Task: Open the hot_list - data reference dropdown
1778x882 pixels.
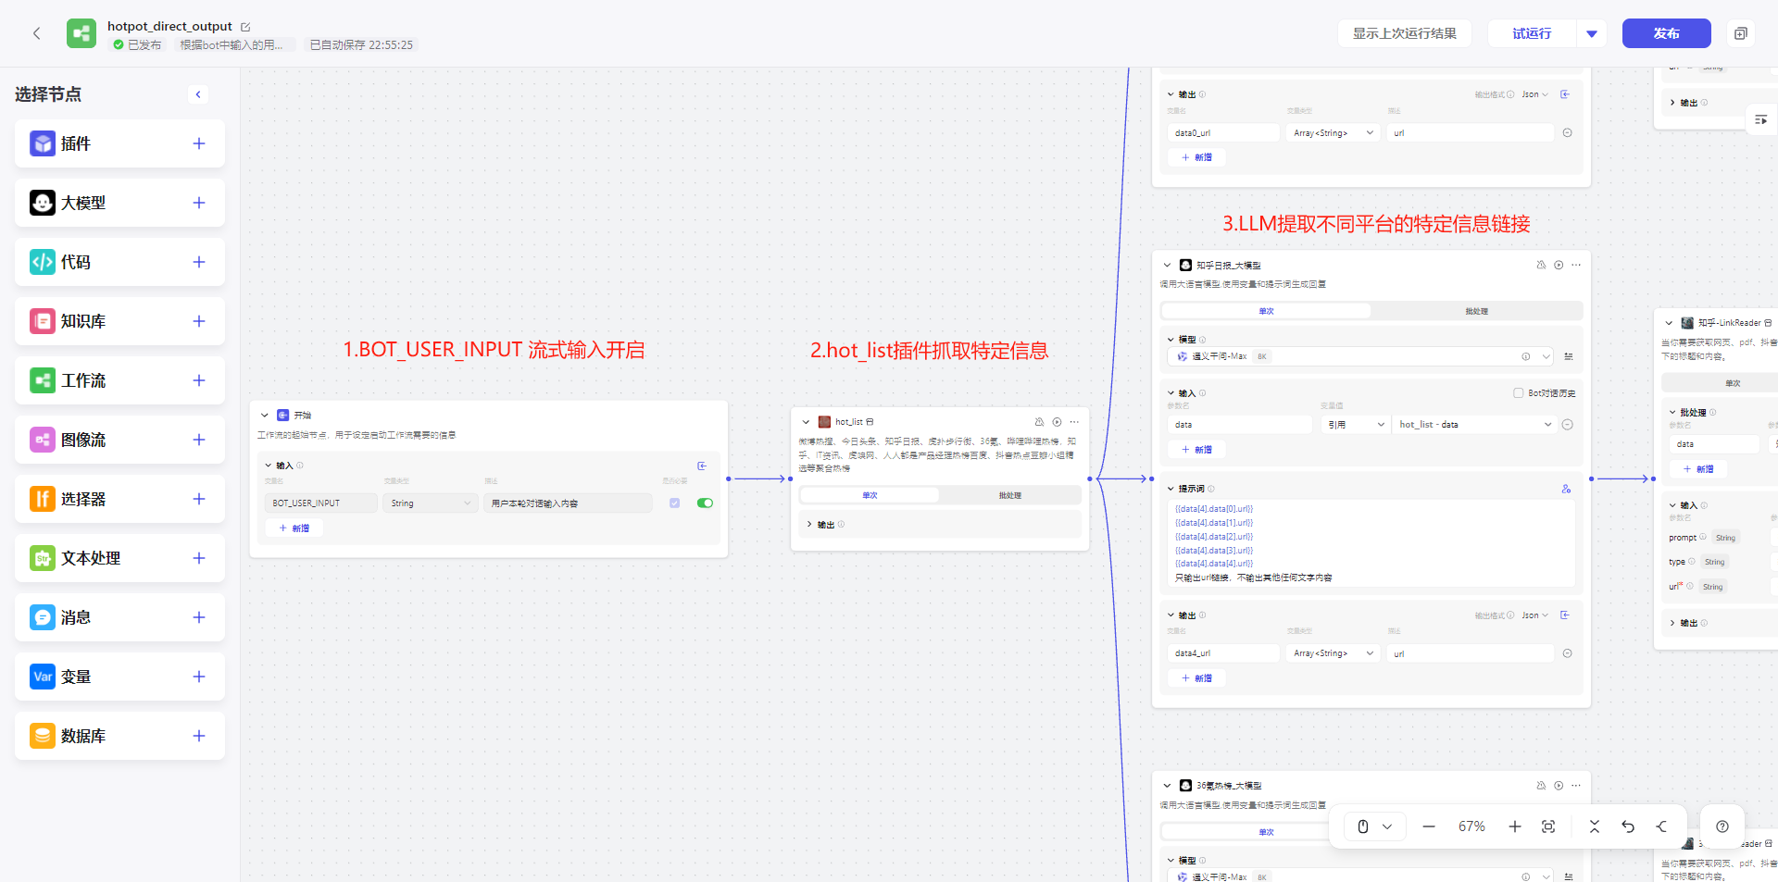Action: click(1474, 425)
